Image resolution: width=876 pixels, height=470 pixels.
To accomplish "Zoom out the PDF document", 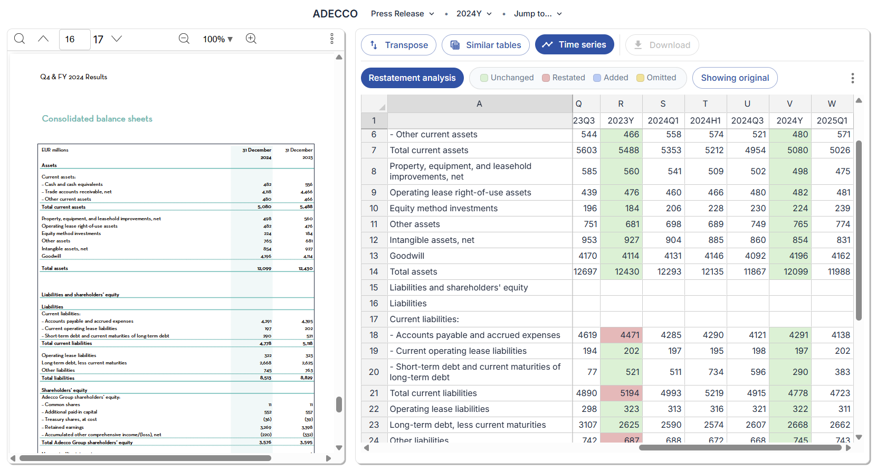I will 184,39.
